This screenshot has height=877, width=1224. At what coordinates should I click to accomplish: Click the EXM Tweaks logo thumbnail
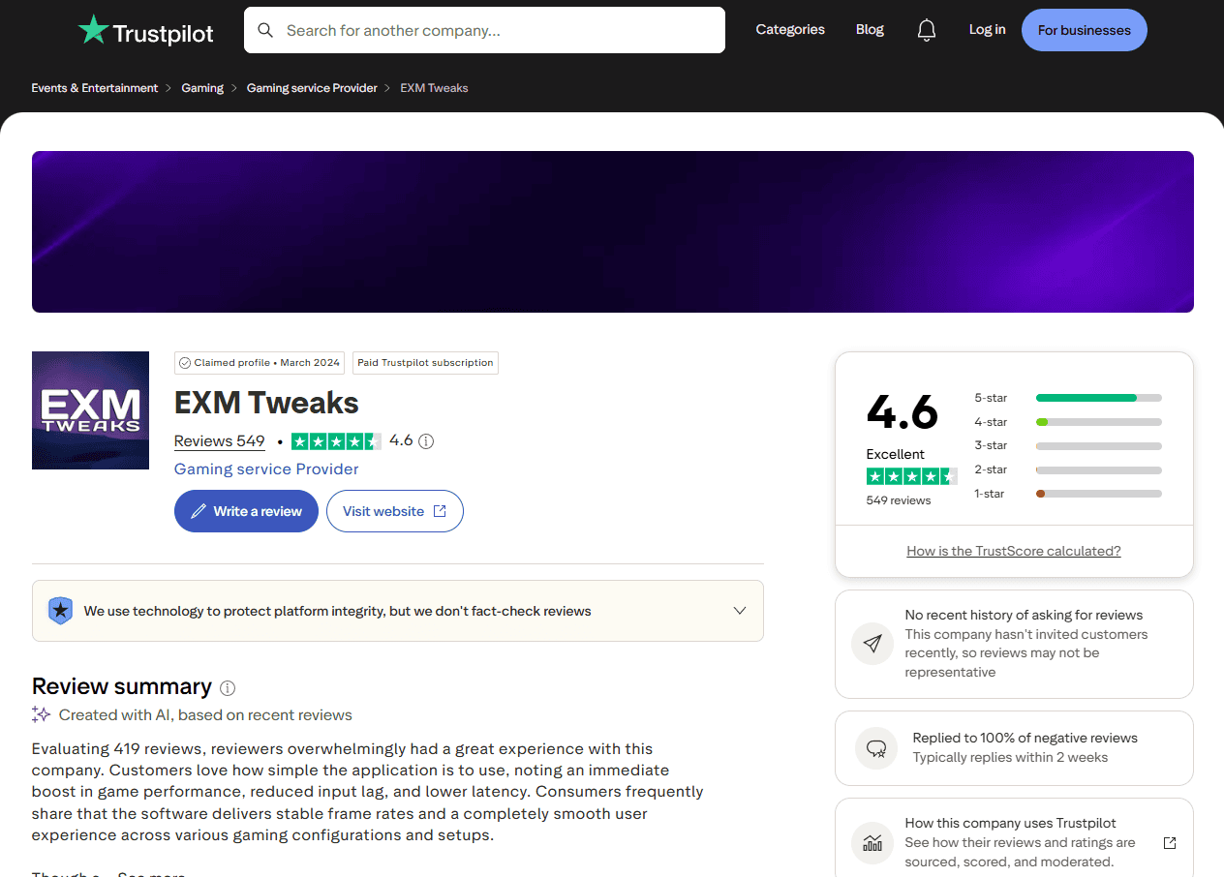[90, 410]
